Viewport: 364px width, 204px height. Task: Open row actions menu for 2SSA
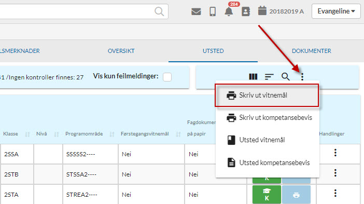pos(335,153)
